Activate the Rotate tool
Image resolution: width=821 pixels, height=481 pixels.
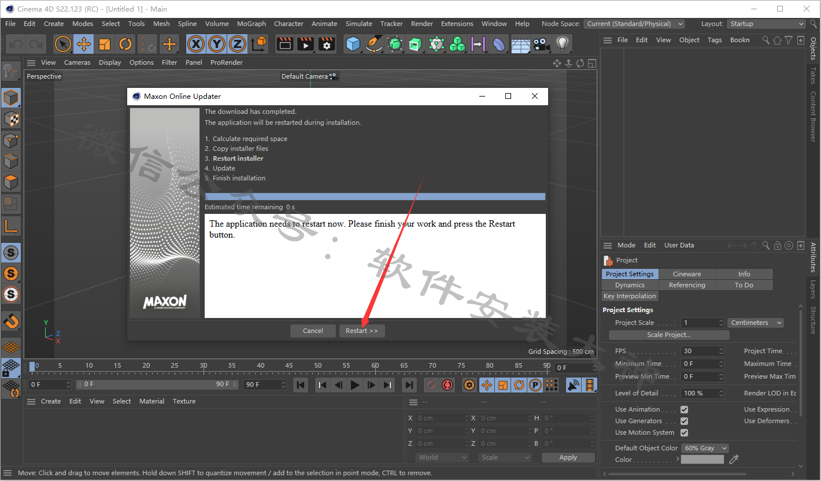(125, 44)
